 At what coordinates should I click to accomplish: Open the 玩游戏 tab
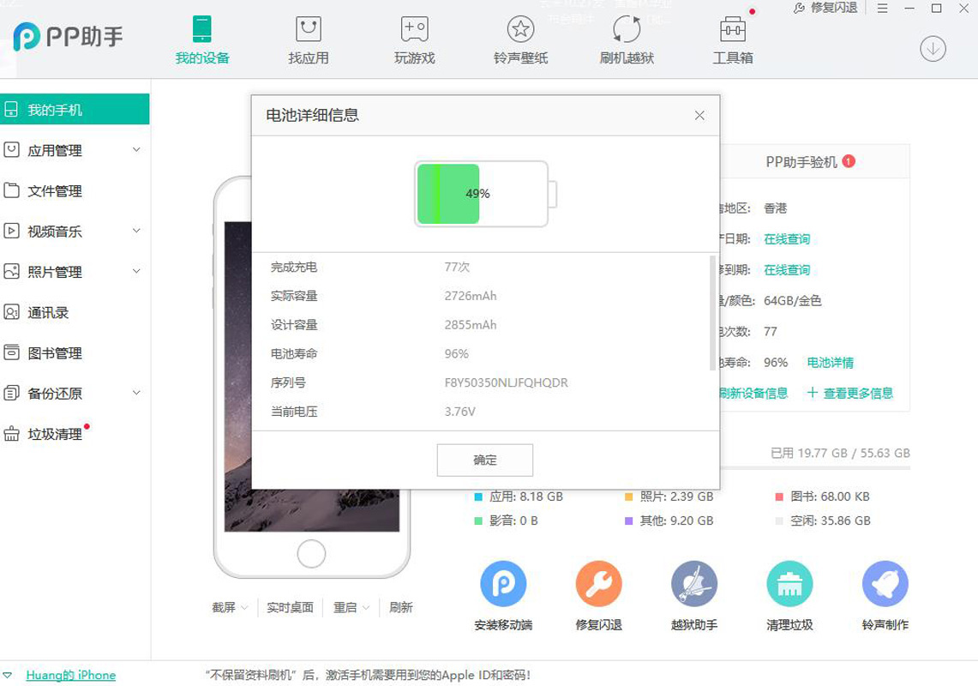pyautogui.click(x=414, y=40)
